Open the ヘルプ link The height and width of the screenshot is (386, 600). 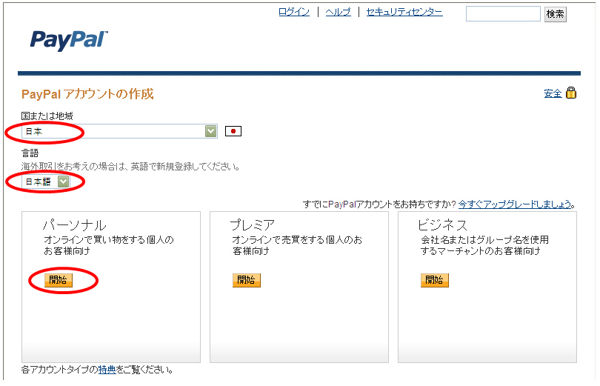339,13
